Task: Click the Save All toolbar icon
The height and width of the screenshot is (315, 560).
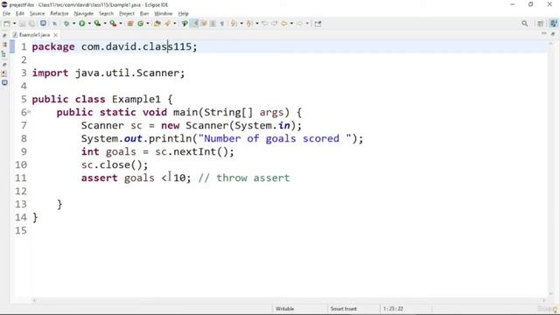Action: (31, 24)
